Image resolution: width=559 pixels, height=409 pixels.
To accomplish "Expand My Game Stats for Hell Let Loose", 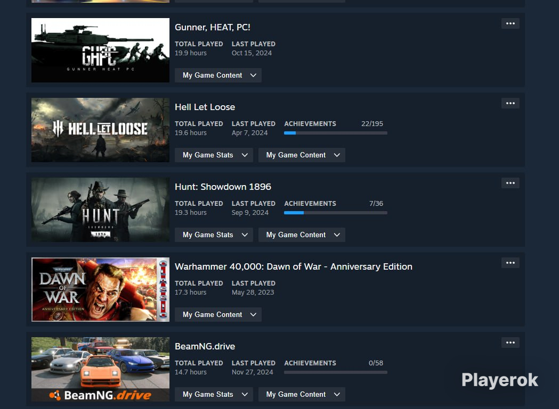I will [x=214, y=155].
